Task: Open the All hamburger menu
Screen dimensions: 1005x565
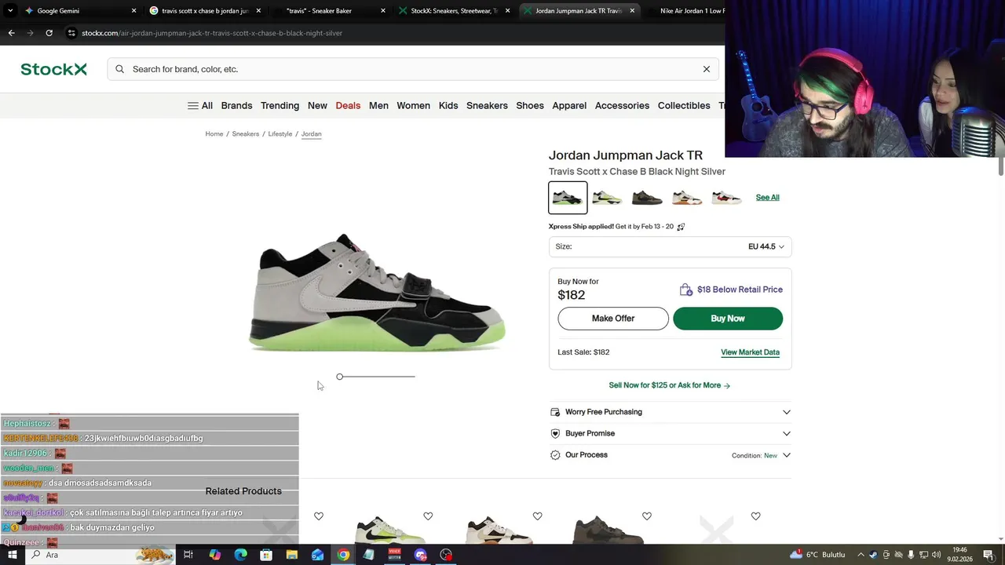Action: (200, 105)
